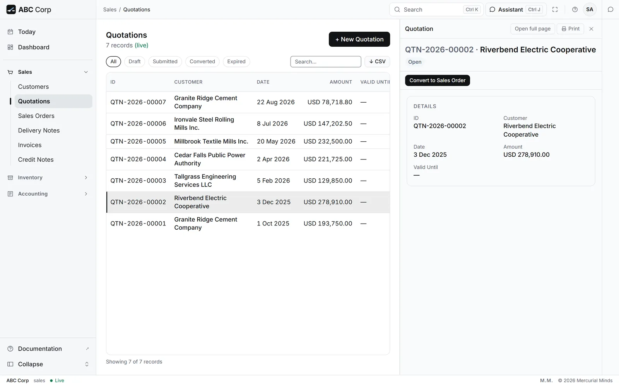Expand the Inventory section chevron
Image resolution: width=619 pixels, height=386 pixels.
(86, 178)
